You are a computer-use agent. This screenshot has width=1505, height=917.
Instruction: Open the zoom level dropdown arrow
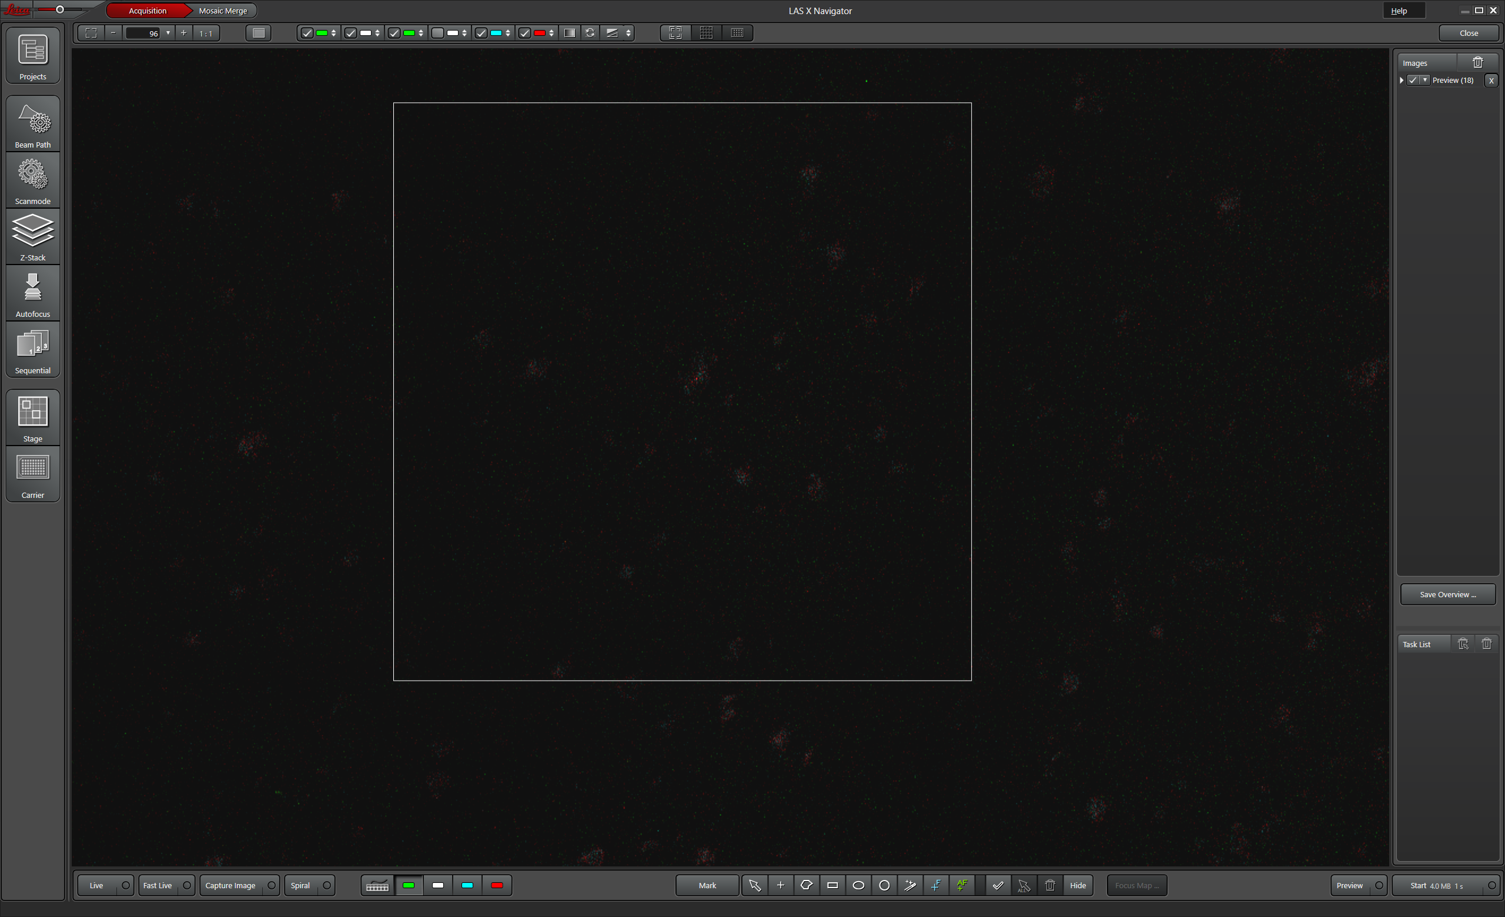click(x=168, y=33)
